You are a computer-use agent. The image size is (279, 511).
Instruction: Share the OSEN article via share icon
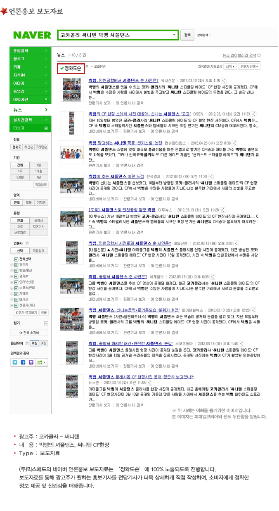pyautogui.click(x=253, y=113)
